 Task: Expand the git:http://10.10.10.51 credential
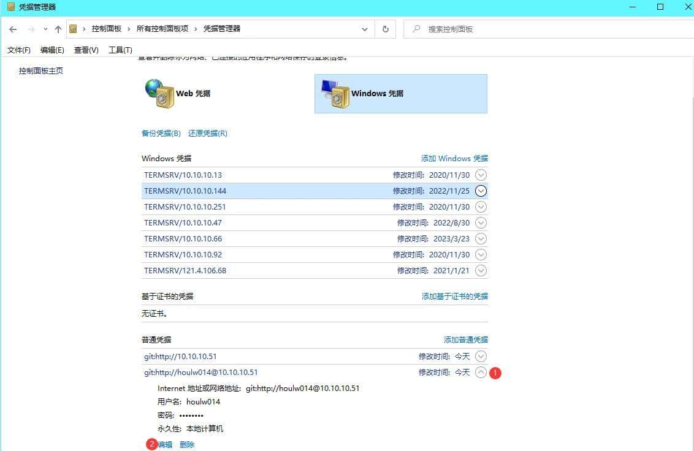pyautogui.click(x=481, y=356)
